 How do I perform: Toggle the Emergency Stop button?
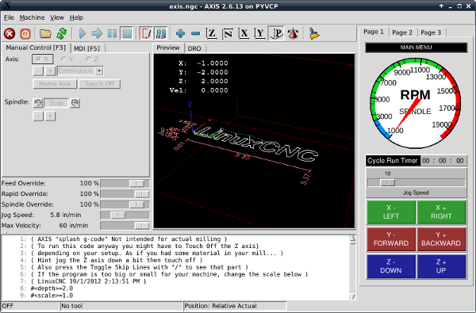(x=10, y=33)
